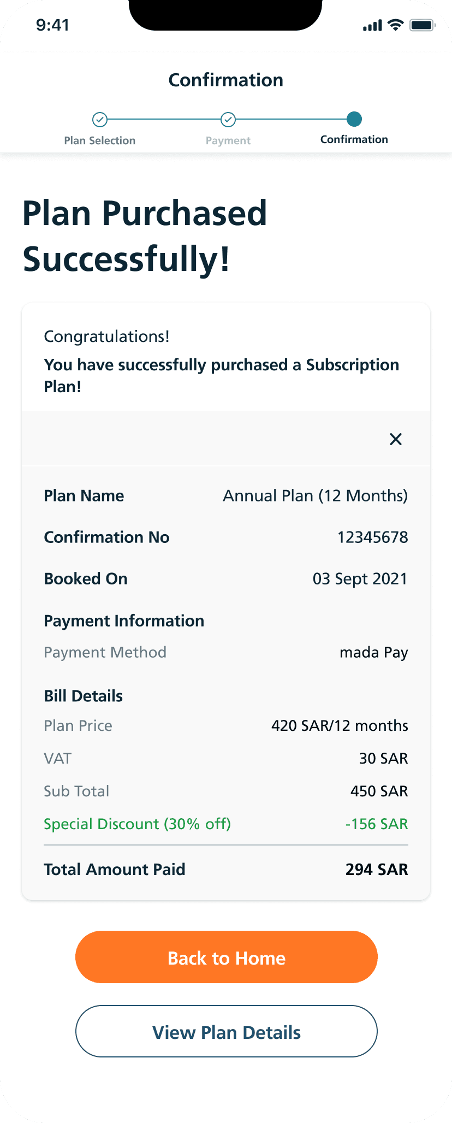Screen dimensions: 452x1123
Task: Tap the Plan Purchased Successfully heading
Action: [145, 235]
